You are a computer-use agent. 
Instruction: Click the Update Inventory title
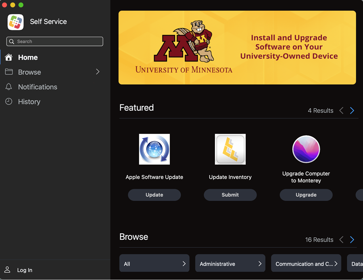pyautogui.click(x=230, y=177)
